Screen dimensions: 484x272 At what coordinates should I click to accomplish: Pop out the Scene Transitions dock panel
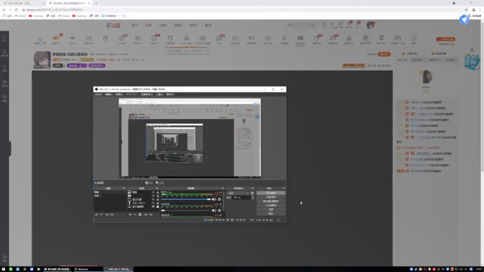[x=253, y=188]
